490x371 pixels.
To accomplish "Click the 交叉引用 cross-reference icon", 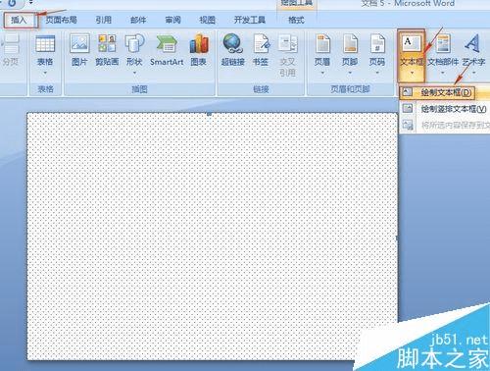I will coord(287,44).
